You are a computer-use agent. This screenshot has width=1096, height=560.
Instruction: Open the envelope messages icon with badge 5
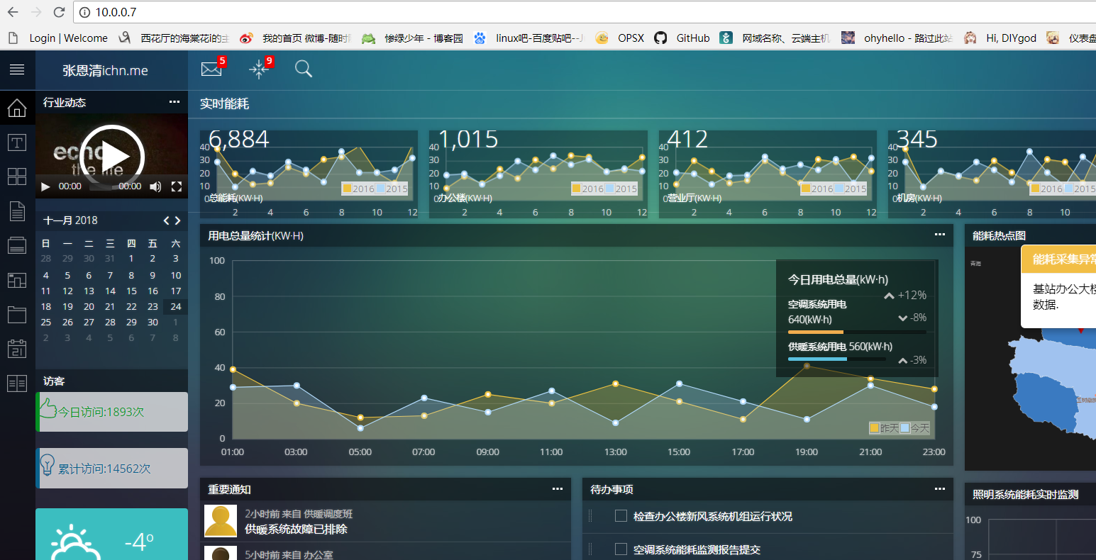(x=211, y=69)
